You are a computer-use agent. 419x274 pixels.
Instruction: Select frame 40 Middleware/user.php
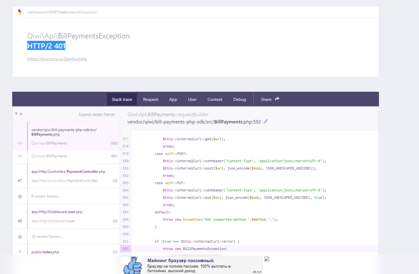pyautogui.click(x=66, y=216)
